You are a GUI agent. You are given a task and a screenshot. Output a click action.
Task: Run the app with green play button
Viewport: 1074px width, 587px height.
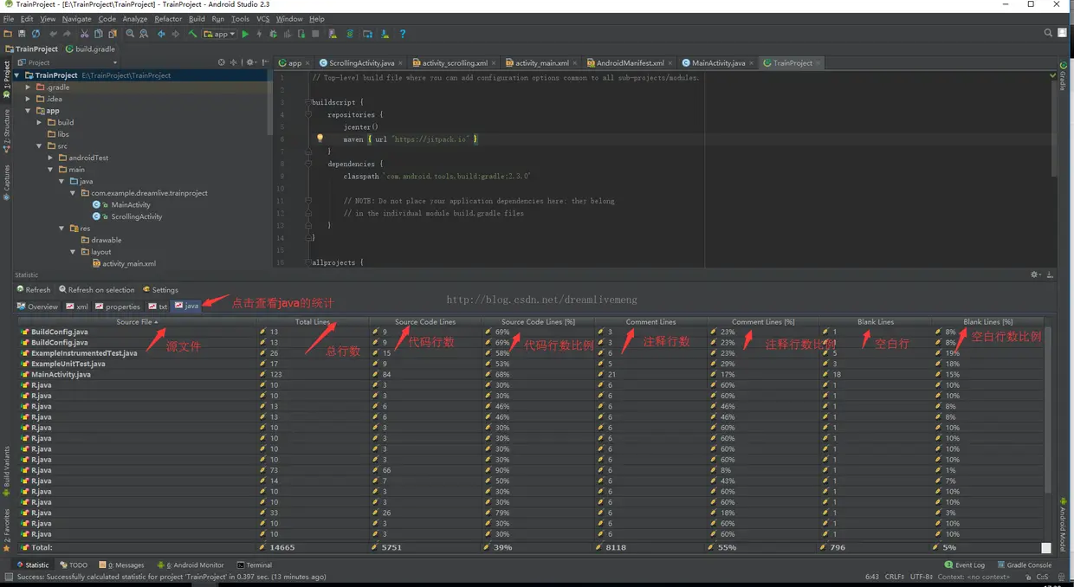(x=245, y=34)
